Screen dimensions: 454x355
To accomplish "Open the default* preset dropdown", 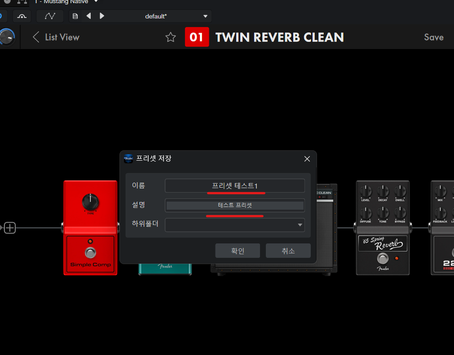I will pos(205,16).
